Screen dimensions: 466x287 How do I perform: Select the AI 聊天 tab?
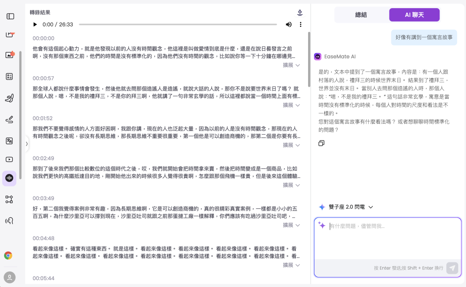(x=414, y=15)
